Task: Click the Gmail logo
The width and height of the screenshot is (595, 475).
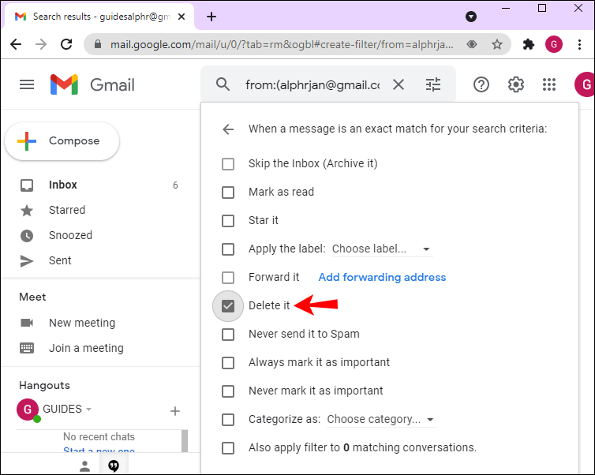Action: 92,84
